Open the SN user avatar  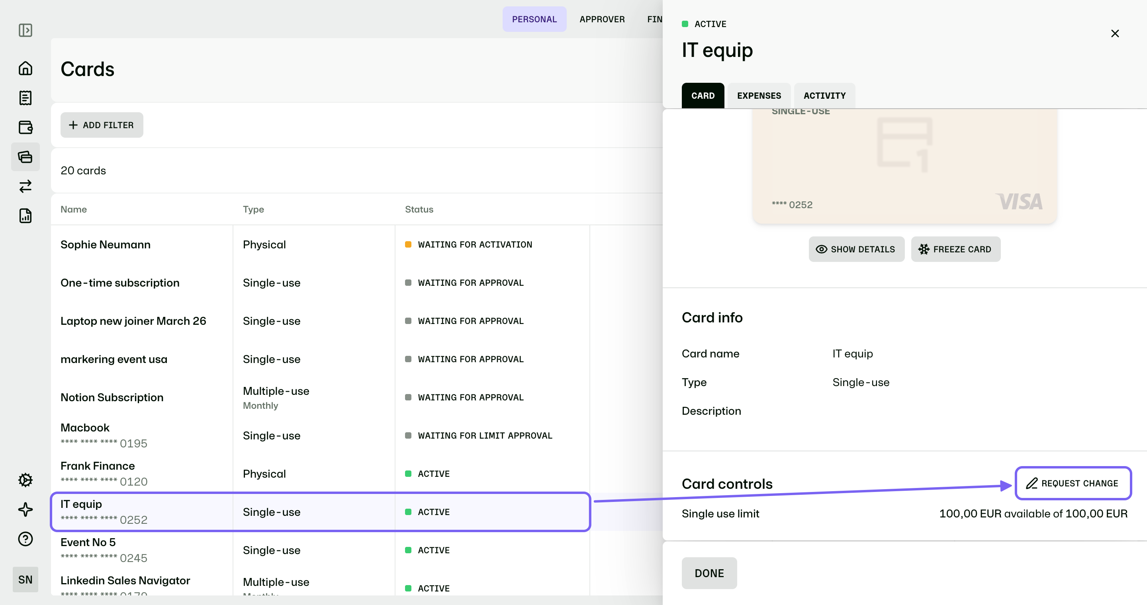(x=25, y=579)
